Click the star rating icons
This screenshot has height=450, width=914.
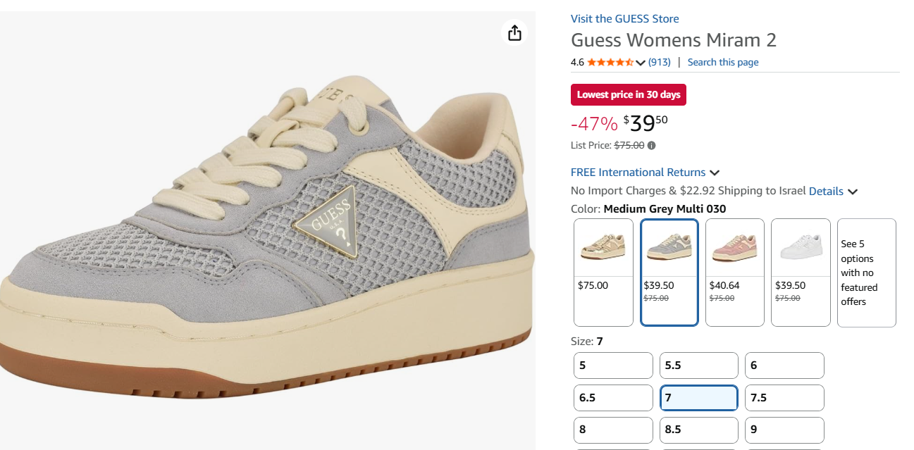coord(610,62)
